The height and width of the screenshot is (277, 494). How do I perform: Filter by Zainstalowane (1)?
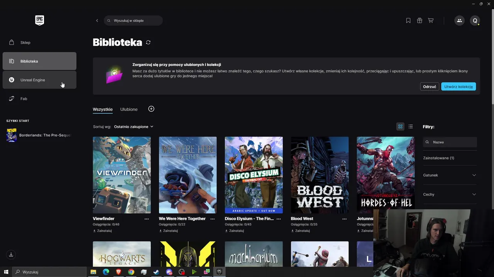[x=438, y=158]
